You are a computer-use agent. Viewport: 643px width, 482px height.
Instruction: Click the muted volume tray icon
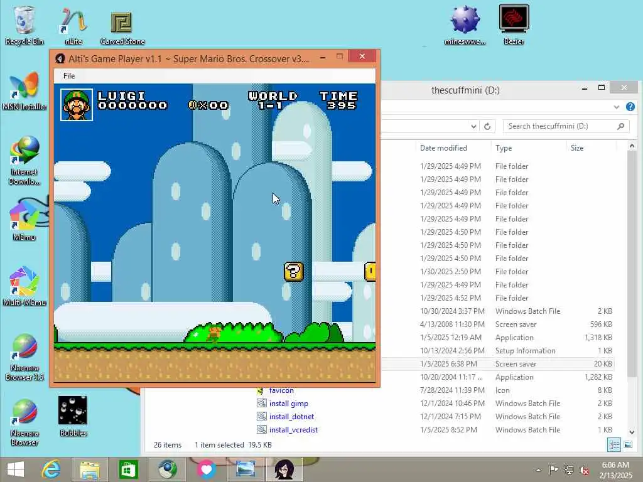pyautogui.click(x=584, y=470)
